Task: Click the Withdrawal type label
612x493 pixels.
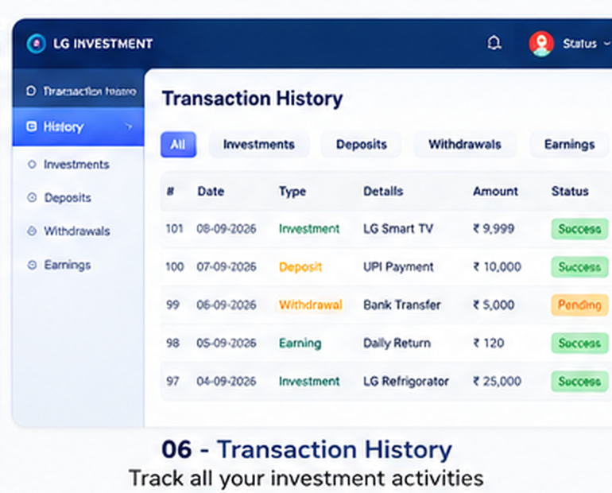Action: point(311,305)
